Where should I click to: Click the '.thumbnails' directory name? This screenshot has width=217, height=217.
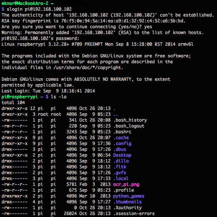pos(127,202)
